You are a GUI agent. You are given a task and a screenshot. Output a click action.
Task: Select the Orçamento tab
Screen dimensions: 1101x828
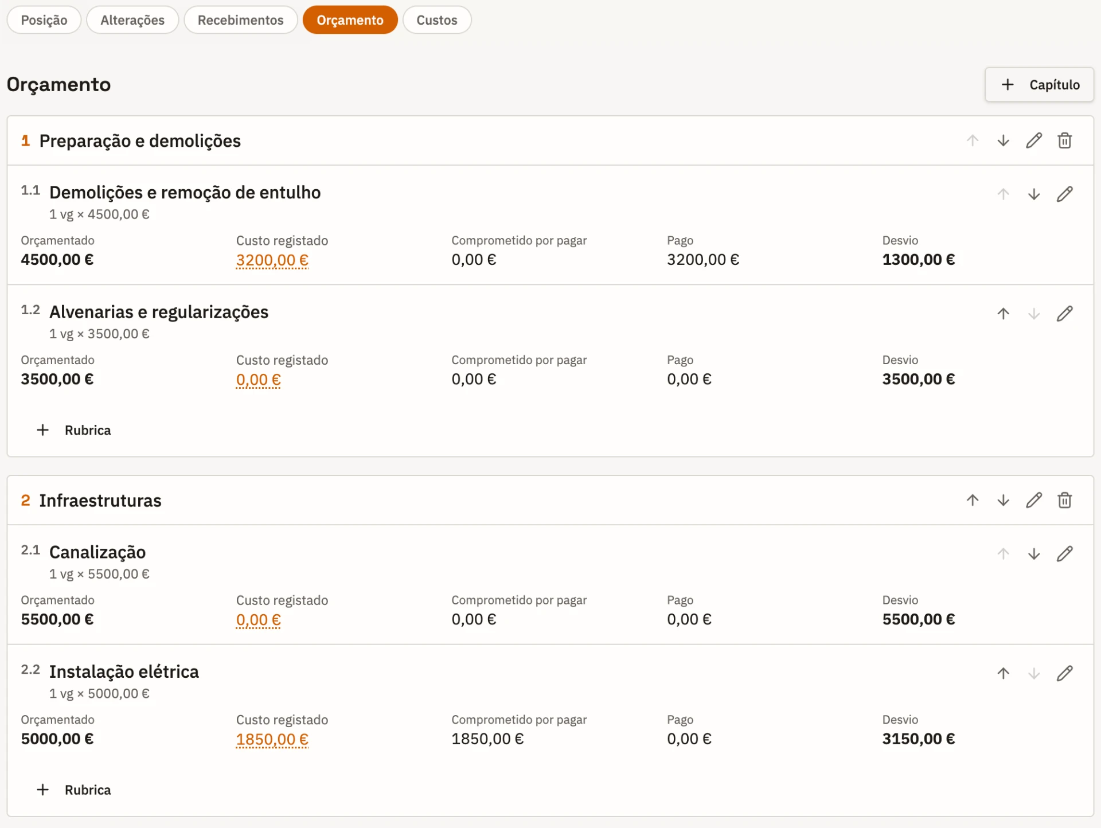coord(350,20)
